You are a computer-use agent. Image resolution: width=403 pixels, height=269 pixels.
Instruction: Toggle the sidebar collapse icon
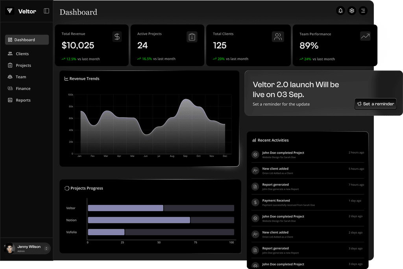tap(46, 11)
